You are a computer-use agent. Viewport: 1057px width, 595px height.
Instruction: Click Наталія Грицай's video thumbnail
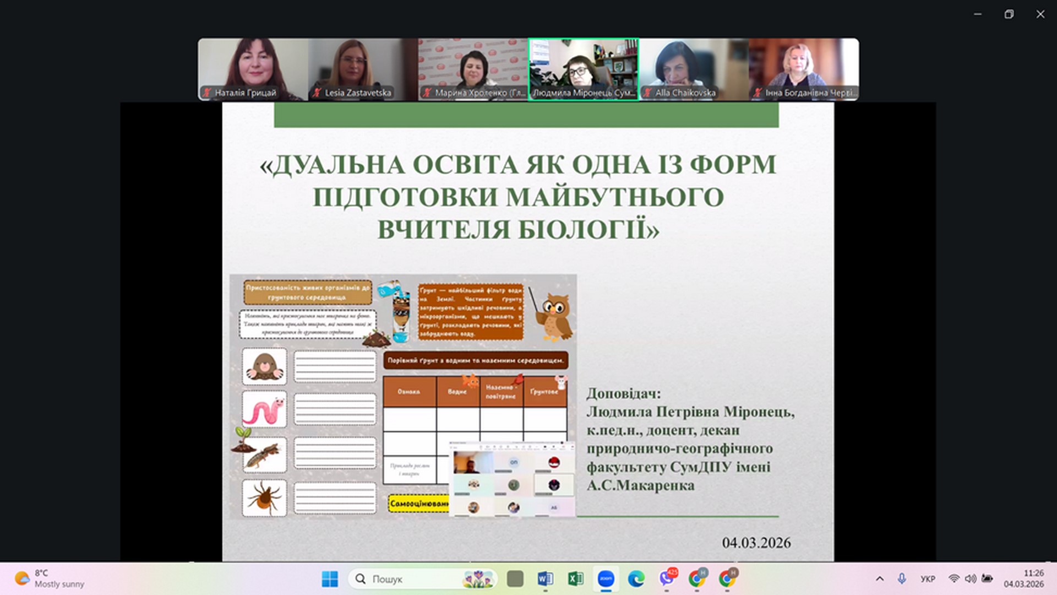pyautogui.click(x=253, y=66)
